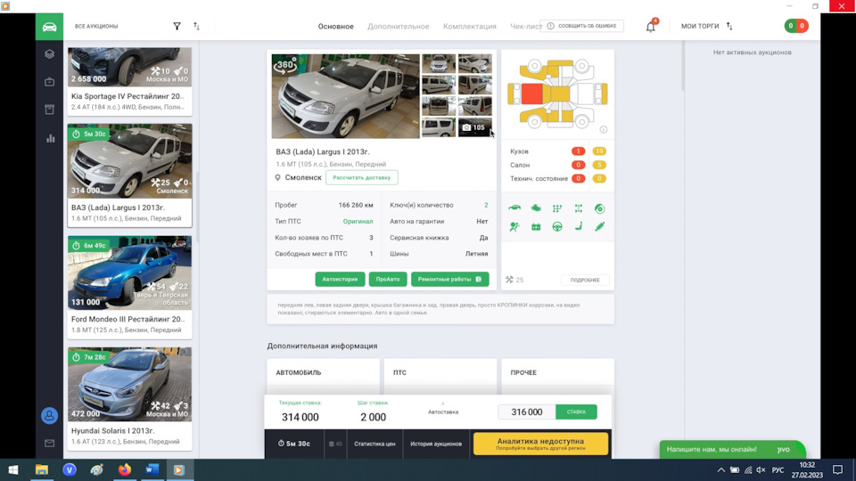Image resolution: width=856 pixels, height=481 pixels.
Task: Open the Напишите нам online chat
Action: tap(732, 449)
